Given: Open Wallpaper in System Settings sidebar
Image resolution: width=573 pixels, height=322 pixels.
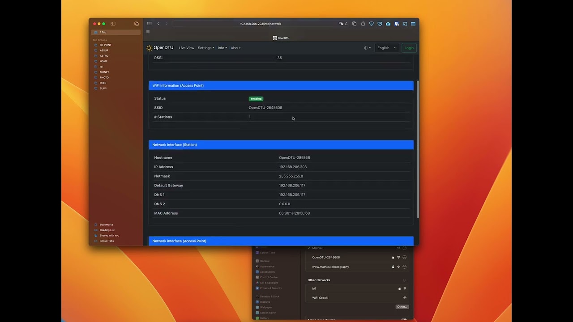Looking at the screenshot, I should coord(264,307).
